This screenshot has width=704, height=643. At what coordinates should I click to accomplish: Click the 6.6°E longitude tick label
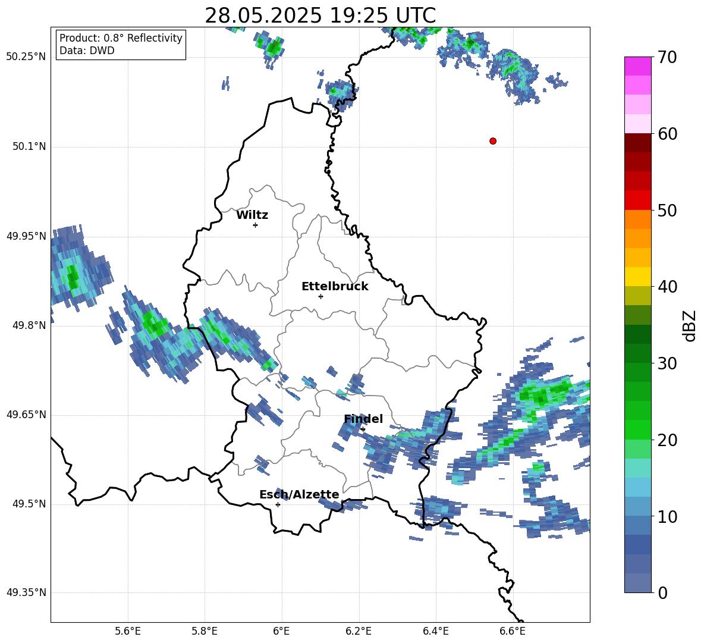click(x=513, y=631)
